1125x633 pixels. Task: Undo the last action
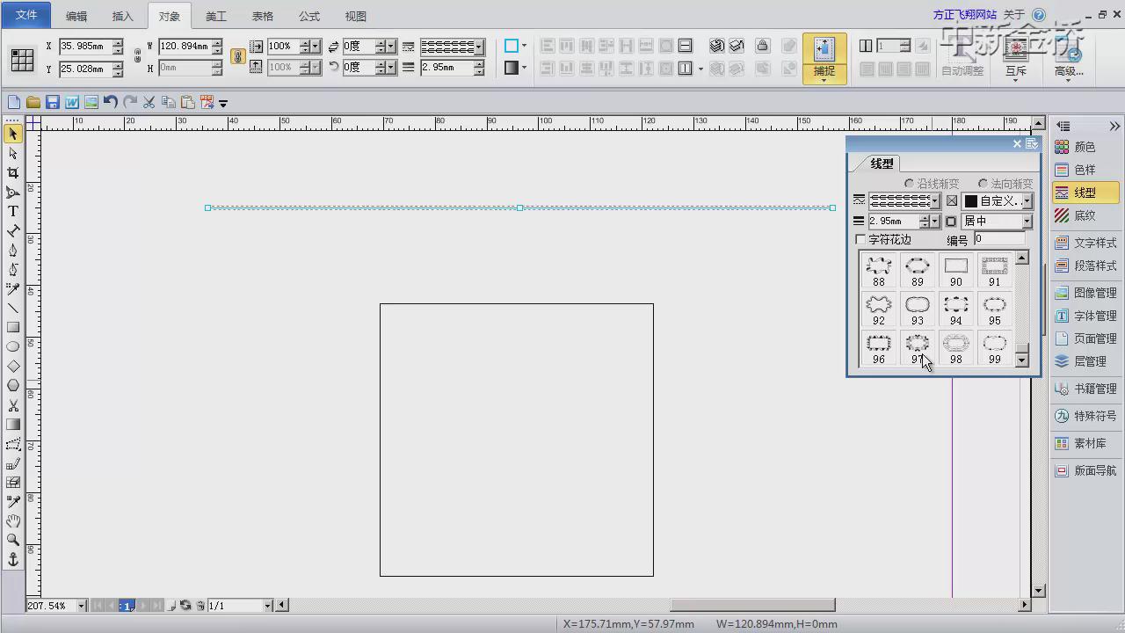pyautogui.click(x=111, y=103)
